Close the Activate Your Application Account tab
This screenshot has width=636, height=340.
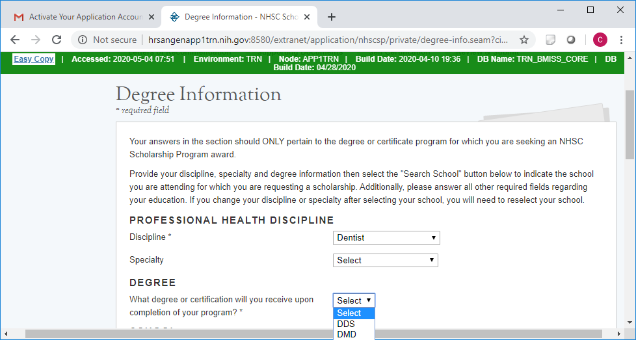coord(152,17)
